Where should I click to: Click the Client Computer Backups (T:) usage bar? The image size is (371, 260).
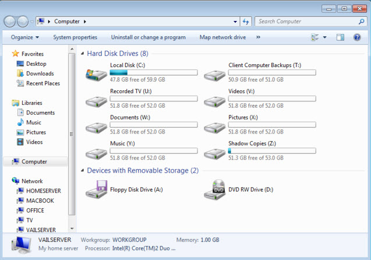pyautogui.click(x=272, y=72)
